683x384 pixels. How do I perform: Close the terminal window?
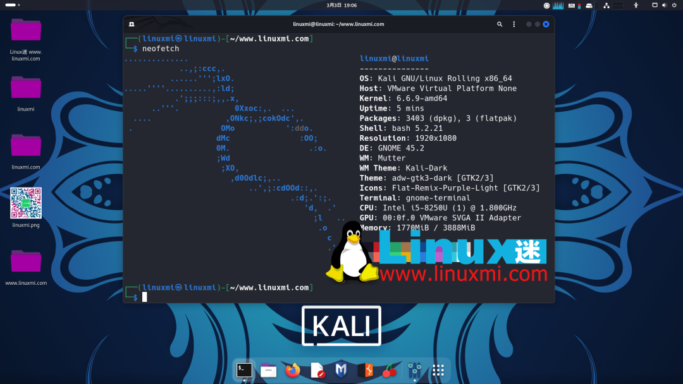tap(546, 25)
